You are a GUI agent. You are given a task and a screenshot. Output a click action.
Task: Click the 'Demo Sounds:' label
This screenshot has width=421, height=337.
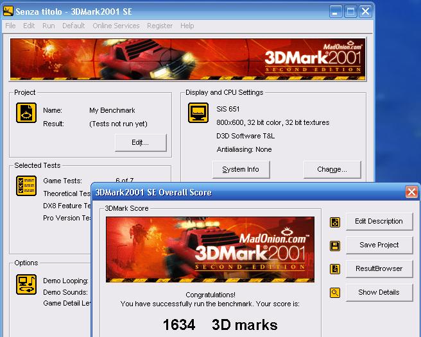pyautogui.click(x=65, y=292)
